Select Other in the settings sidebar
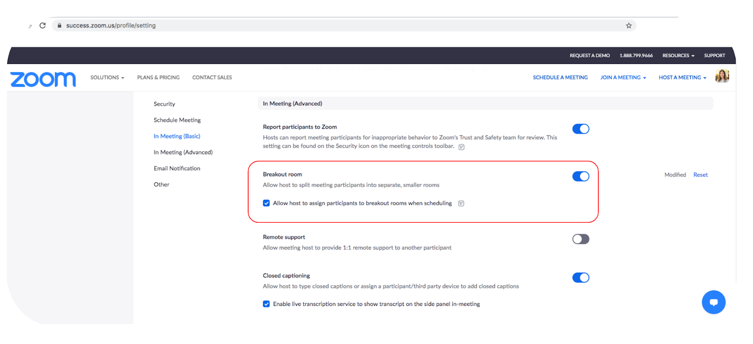Image resolution: width=753 pixels, height=344 pixels. tap(161, 184)
